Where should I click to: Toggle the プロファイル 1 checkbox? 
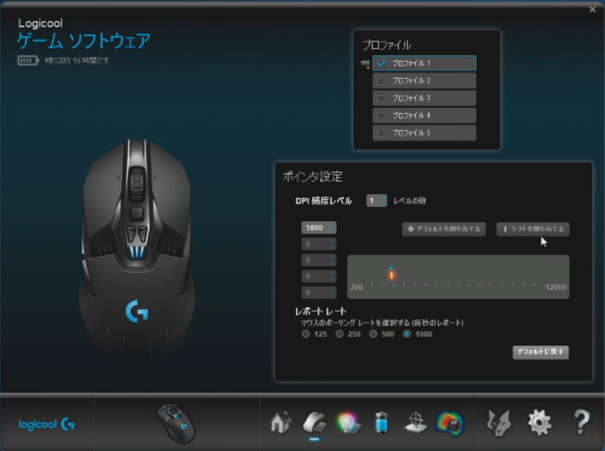(x=381, y=63)
